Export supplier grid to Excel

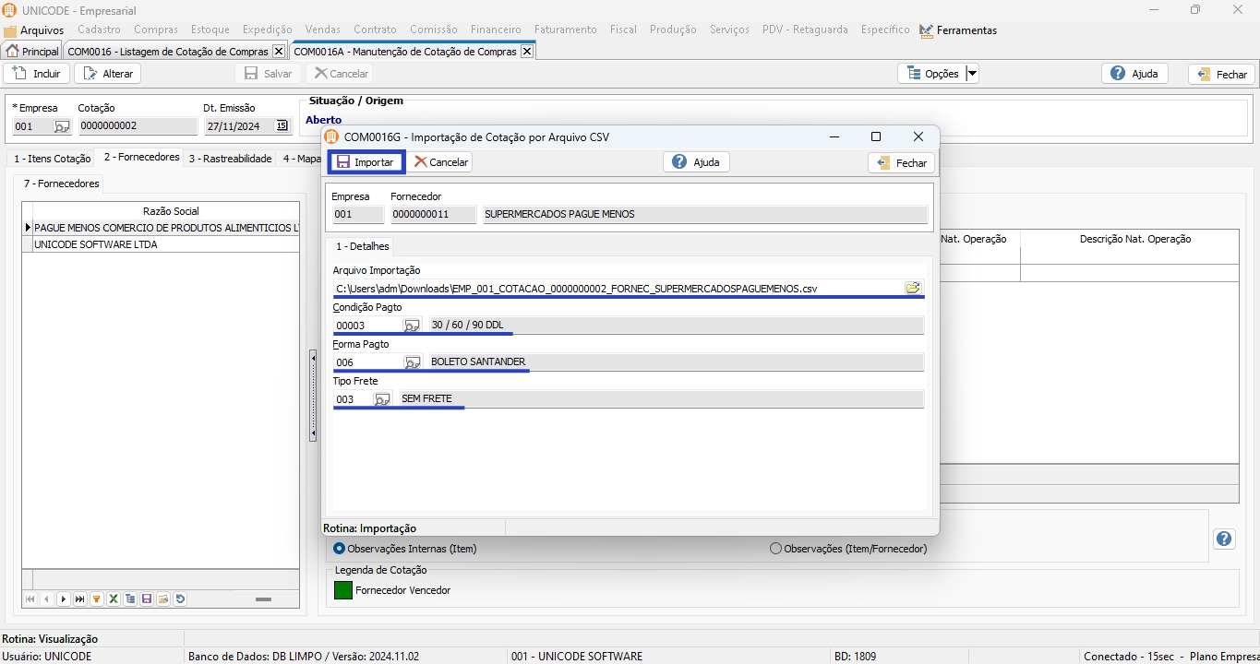pos(114,599)
